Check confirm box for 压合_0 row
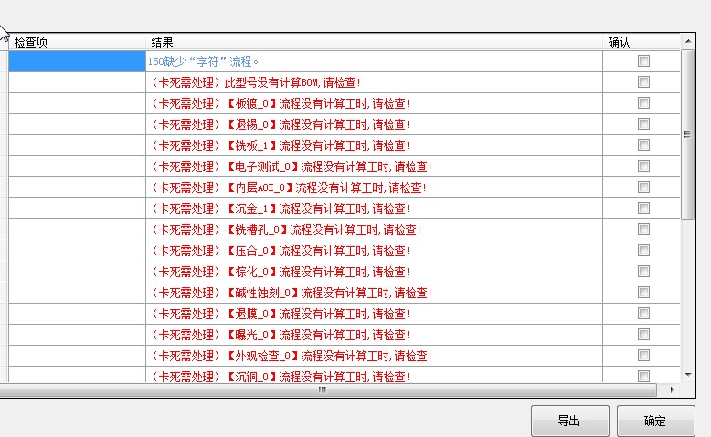 click(x=643, y=250)
